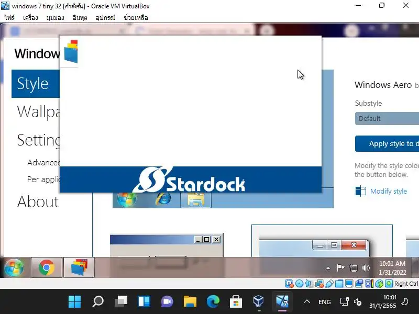Open the Windows 11 Start button
Image resolution: width=419 pixels, height=314 pixels.
click(74, 302)
